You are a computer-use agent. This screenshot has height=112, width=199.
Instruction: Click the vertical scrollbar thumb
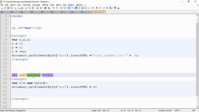[197, 59]
